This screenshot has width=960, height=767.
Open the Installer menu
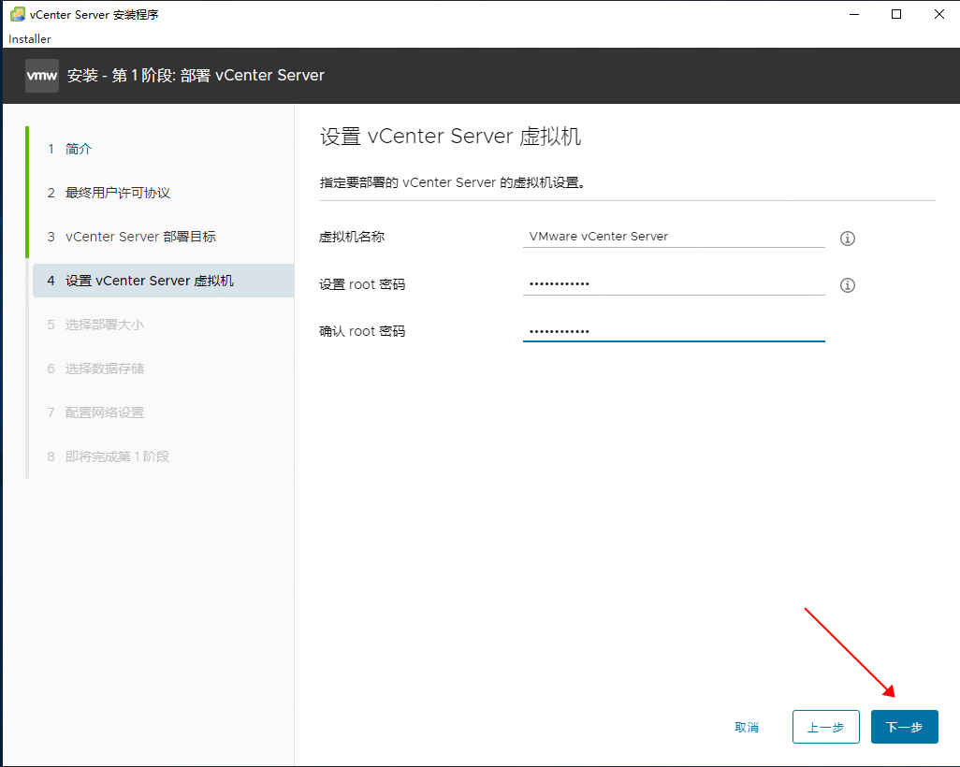pyautogui.click(x=29, y=38)
